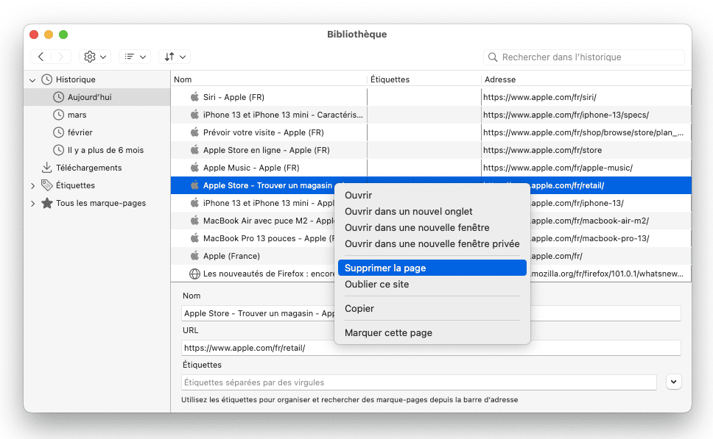Expand the tags selector dropdown arrow

coord(673,382)
